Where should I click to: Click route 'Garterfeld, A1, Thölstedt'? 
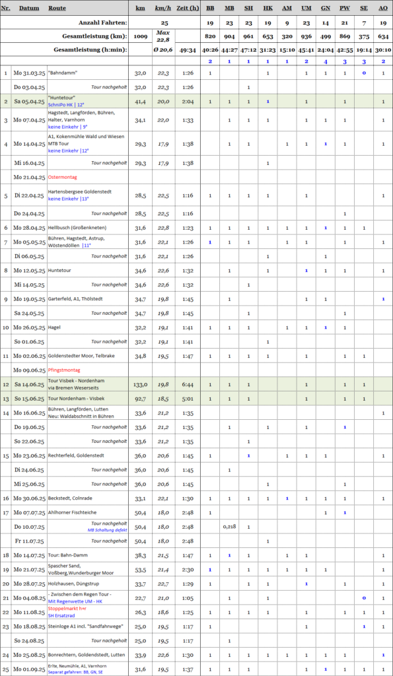(x=75, y=299)
